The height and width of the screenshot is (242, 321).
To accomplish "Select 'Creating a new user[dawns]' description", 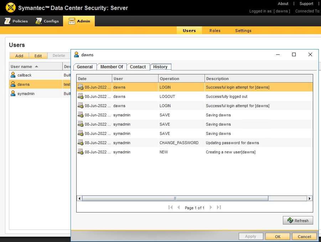I will point(231,152).
